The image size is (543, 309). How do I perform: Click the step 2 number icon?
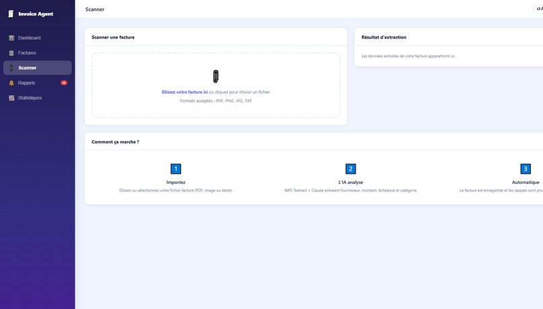pyautogui.click(x=350, y=169)
